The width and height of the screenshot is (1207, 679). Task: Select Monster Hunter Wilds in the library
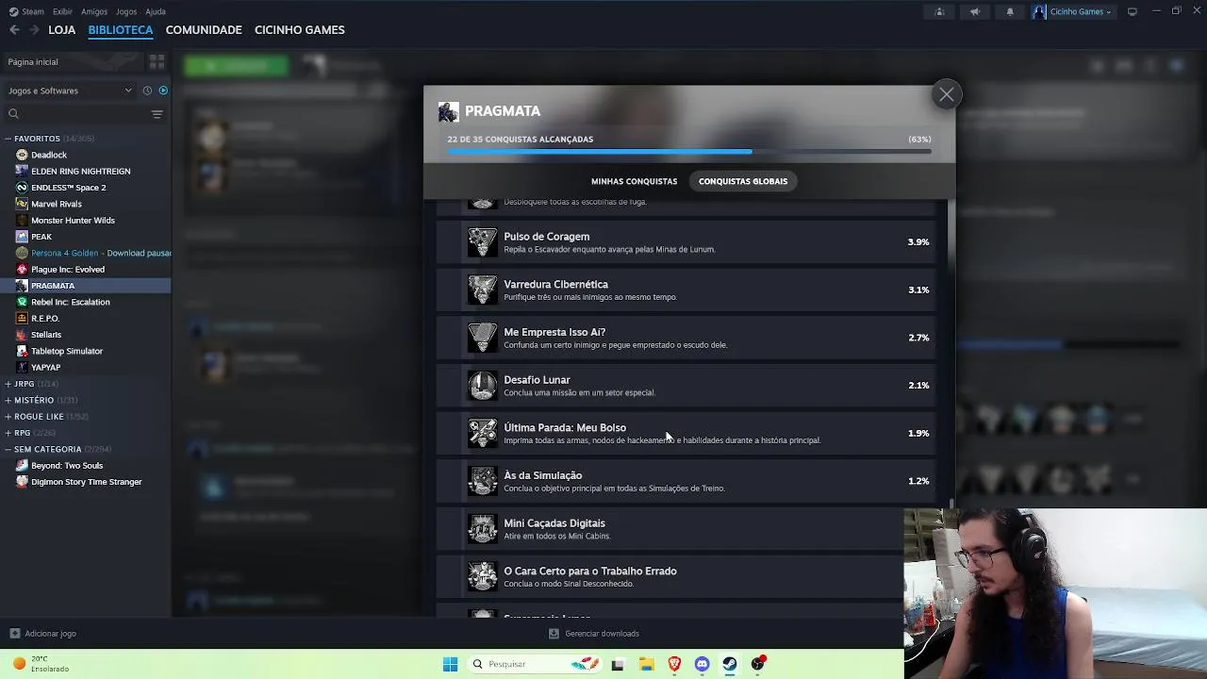[73, 220]
